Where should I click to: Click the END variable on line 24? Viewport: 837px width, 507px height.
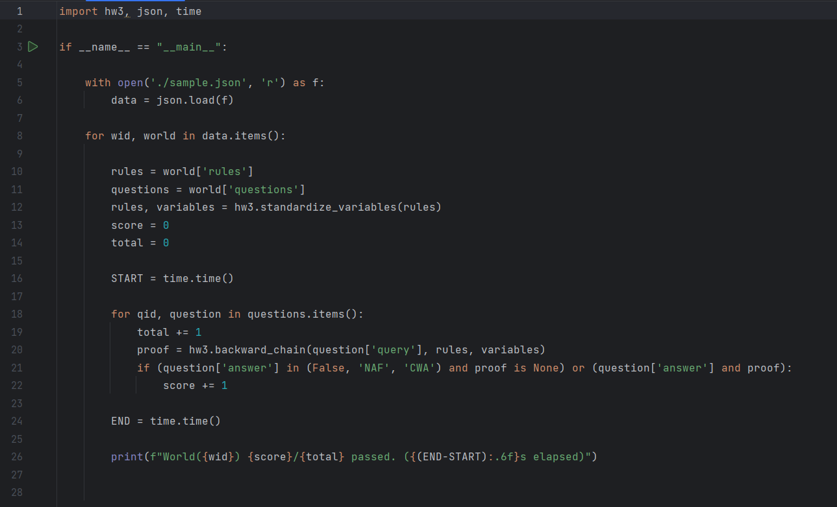(120, 421)
